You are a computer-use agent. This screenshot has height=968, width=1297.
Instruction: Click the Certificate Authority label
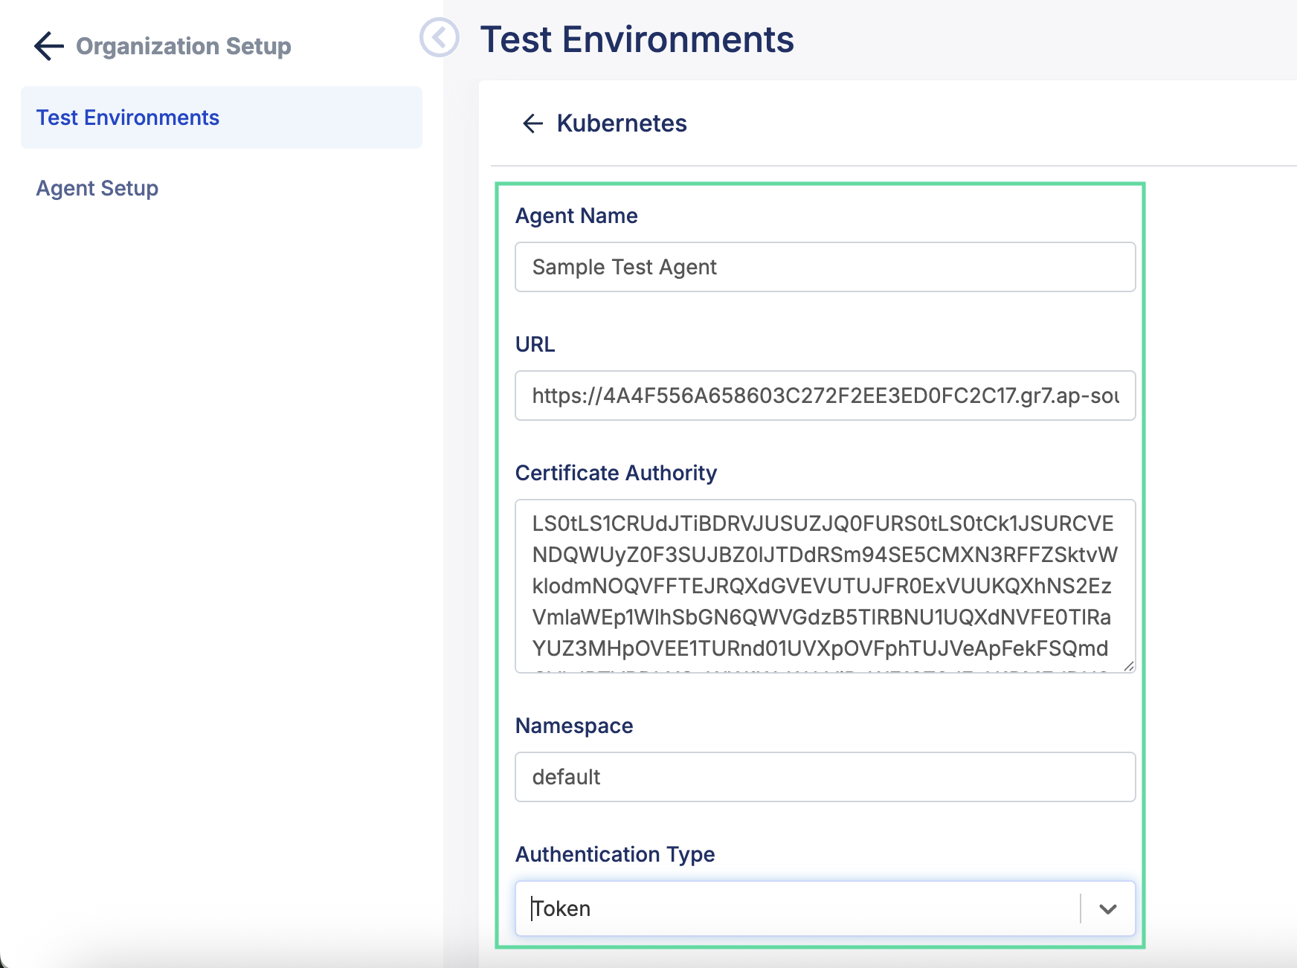616,473
